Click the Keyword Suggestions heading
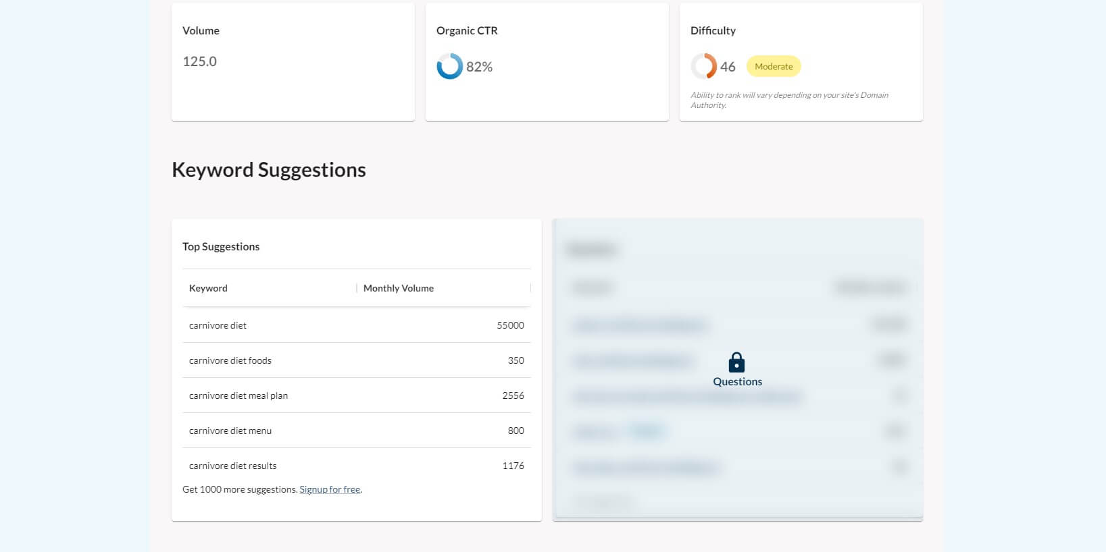The height and width of the screenshot is (552, 1106). pos(269,169)
